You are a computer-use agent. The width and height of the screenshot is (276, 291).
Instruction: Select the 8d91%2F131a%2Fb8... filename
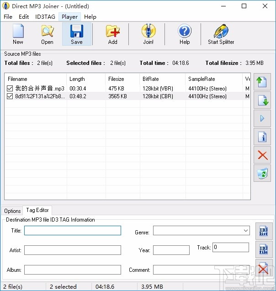coord(40,96)
